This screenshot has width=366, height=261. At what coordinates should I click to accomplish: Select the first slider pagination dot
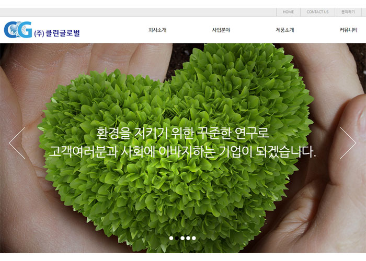point(171,238)
